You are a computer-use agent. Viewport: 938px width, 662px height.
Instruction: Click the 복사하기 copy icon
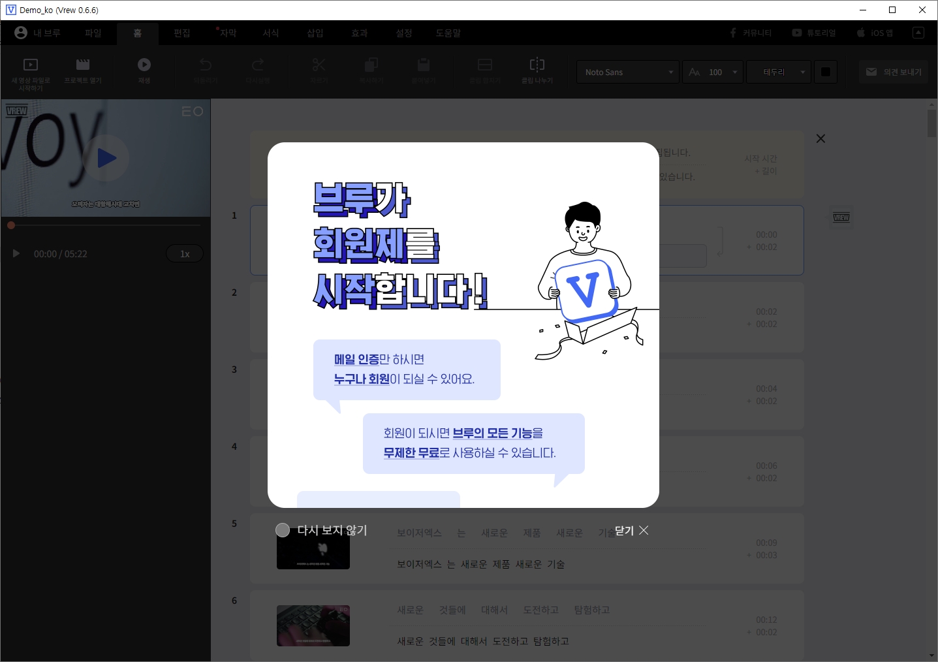tap(371, 65)
